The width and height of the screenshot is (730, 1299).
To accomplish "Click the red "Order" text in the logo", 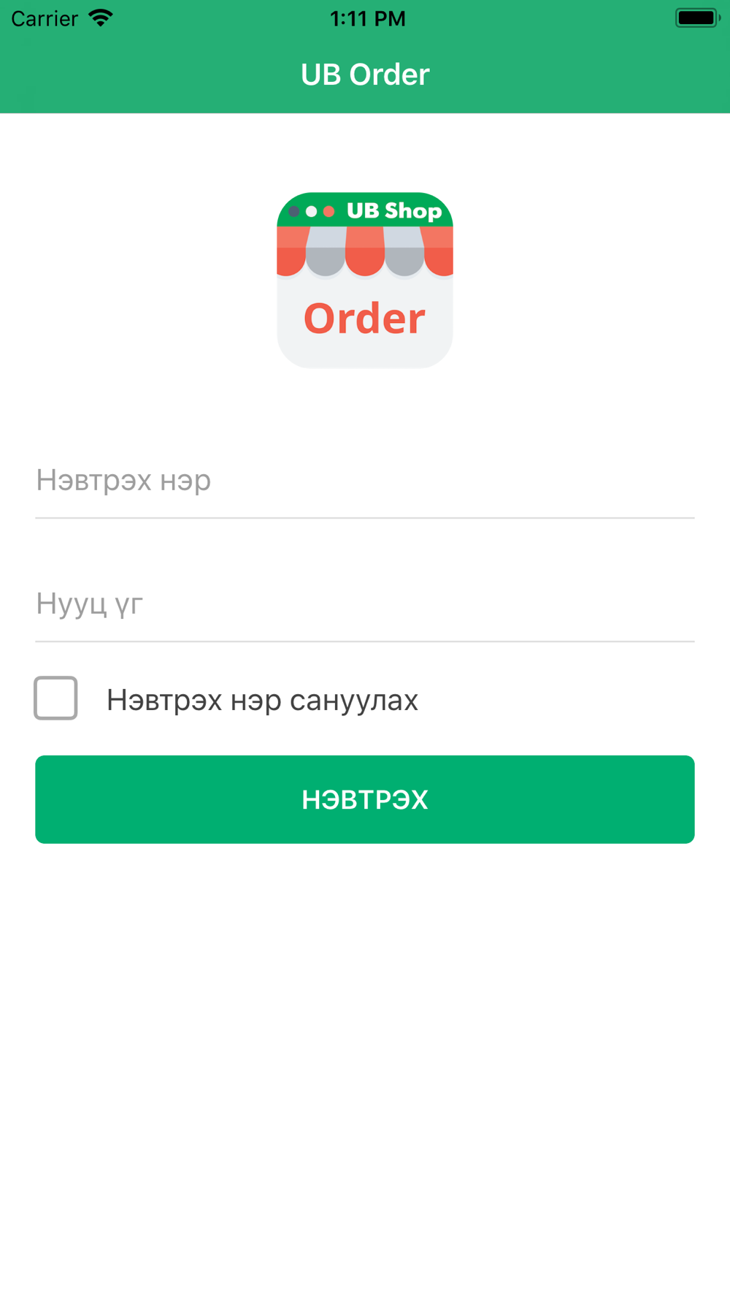I will point(364,318).
